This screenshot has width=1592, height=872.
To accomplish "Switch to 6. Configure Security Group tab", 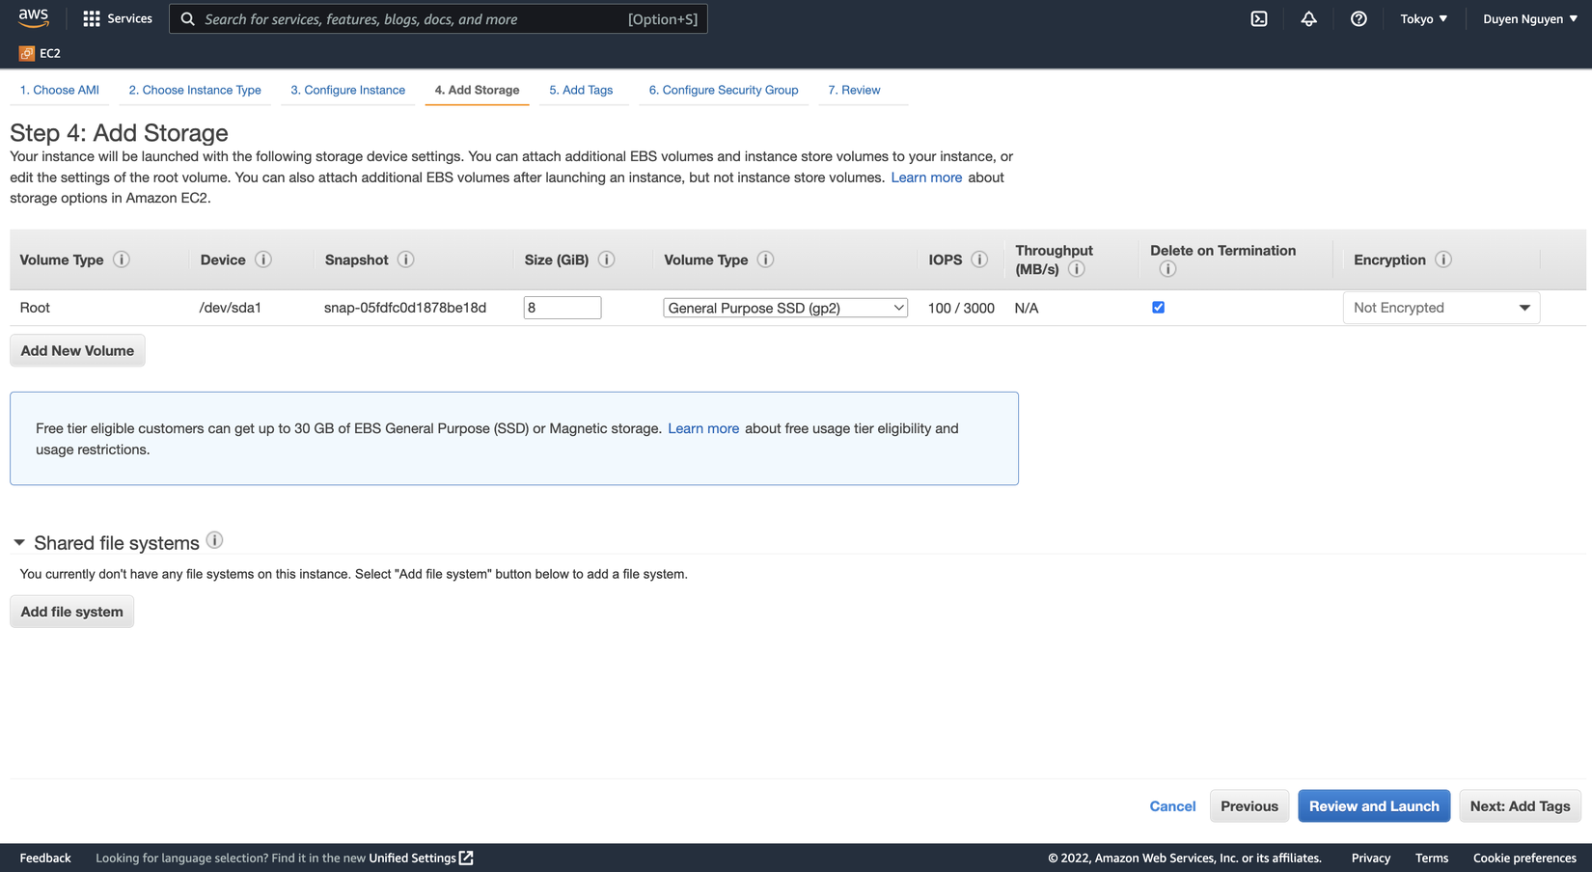I will [x=723, y=91].
